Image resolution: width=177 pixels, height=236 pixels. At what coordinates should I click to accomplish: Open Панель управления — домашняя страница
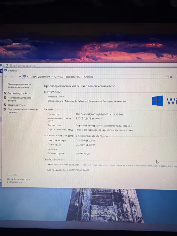19,86
